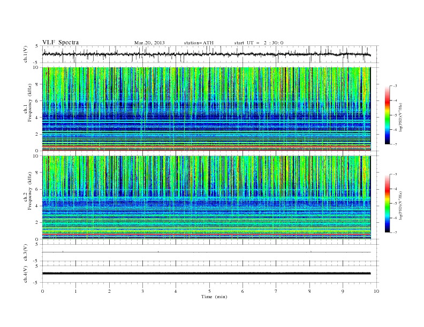This screenshot has width=424, height=327.
Task: Click the upper ch.1 PSD color scale bar
Action: (x=387, y=115)
